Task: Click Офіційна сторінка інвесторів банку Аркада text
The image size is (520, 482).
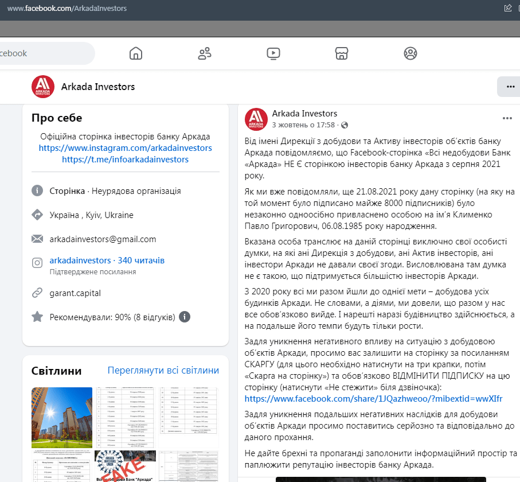Action: pos(125,137)
